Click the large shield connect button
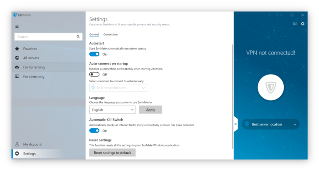Image resolution: width=319 pixels, height=171 pixels. pos(271,87)
